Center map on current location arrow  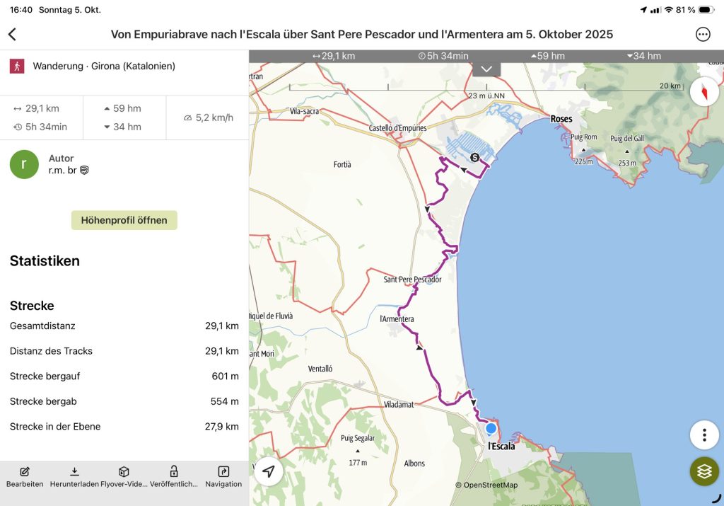pyautogui.click(x=269, y=471)
